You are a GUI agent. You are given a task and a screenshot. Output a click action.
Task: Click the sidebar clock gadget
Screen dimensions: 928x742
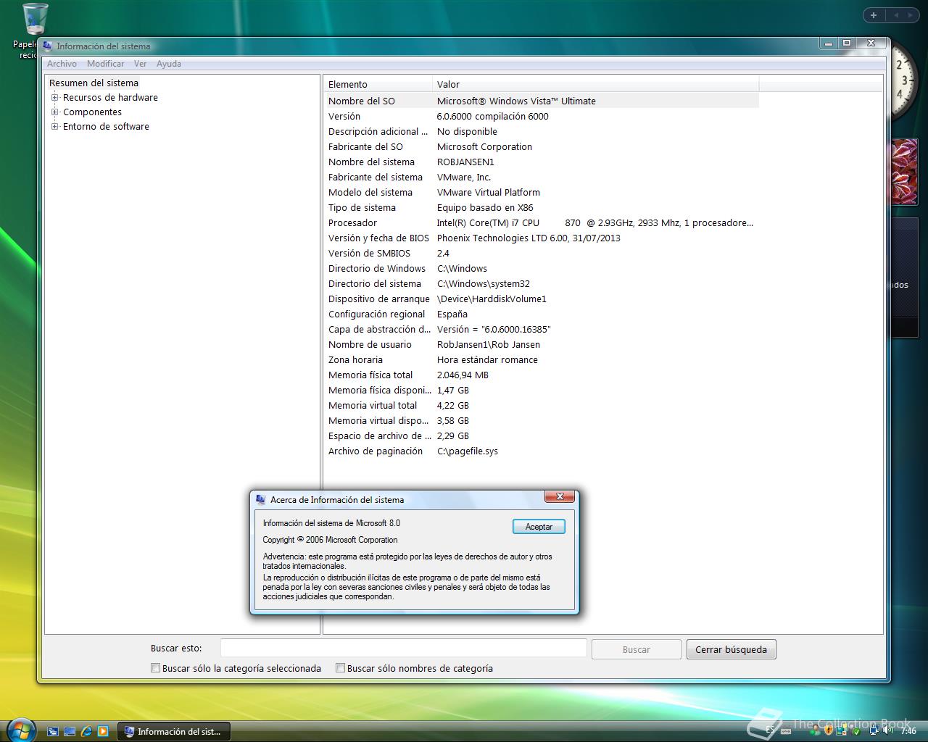[x=903, y=80]
